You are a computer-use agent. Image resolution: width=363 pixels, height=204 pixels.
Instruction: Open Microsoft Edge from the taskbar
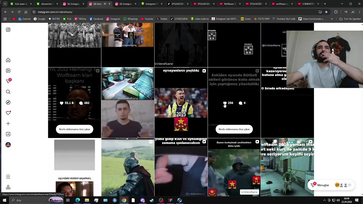coord(77,200)
